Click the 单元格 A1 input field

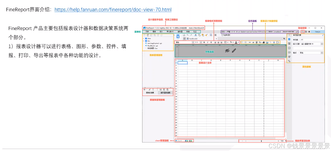(x=312, y=39)
